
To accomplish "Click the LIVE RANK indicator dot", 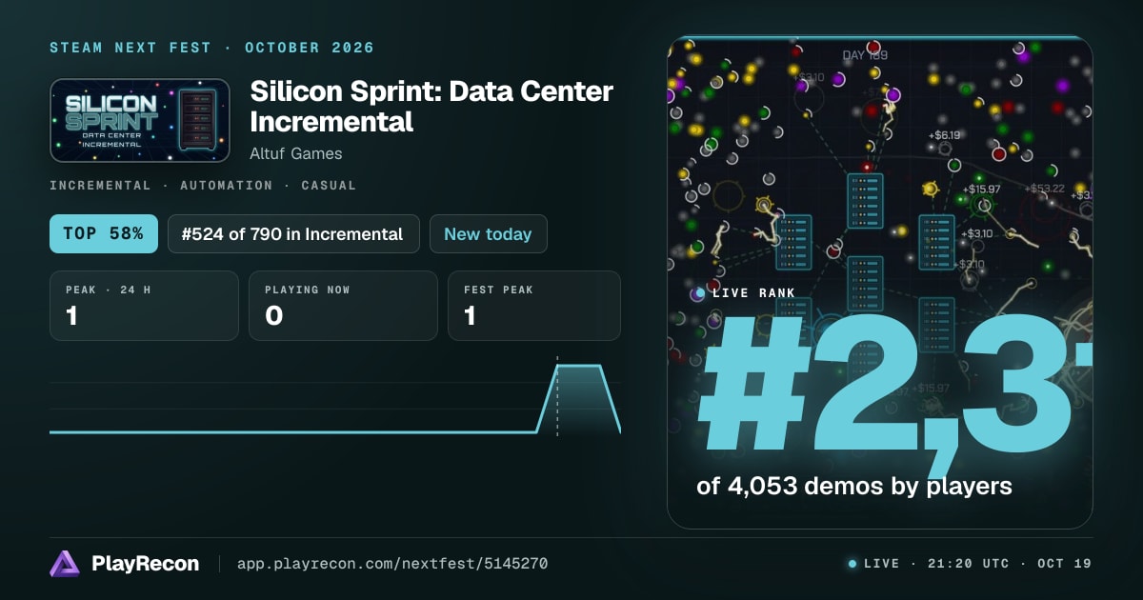I will tap(700, 293).
